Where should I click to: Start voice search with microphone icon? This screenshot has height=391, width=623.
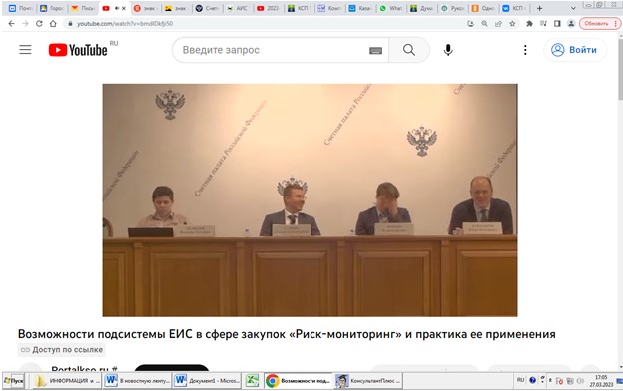tap(448, 50)
